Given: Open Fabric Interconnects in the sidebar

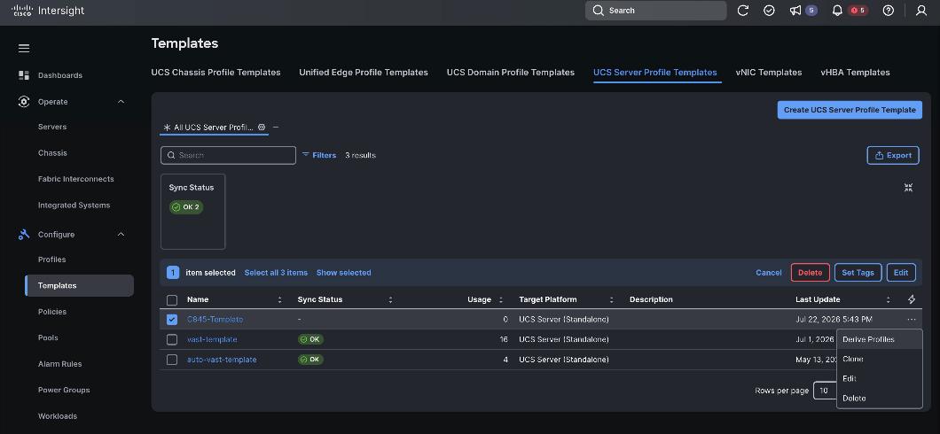Looking at the screenshot, I should tap(76, 179).
